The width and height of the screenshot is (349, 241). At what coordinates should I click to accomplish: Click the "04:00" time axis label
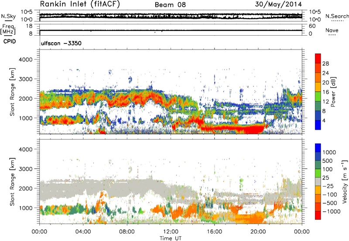[83, 232]
